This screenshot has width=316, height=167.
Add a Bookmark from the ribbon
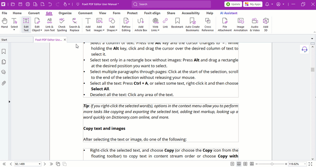pyautogui.click(x=177, y=23)
